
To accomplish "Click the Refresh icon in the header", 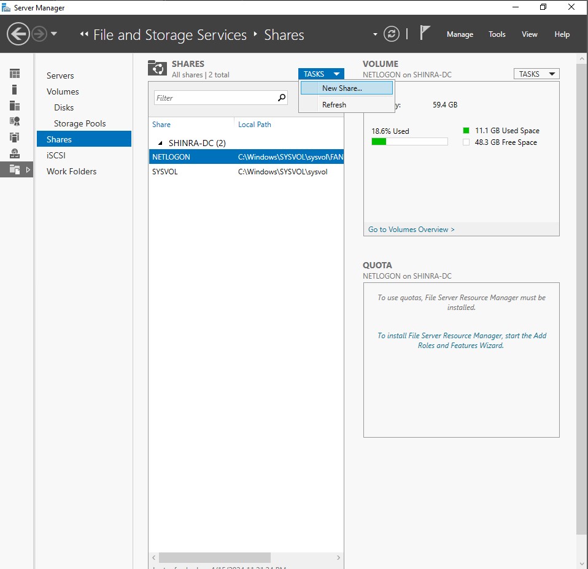I will (392, 34).
